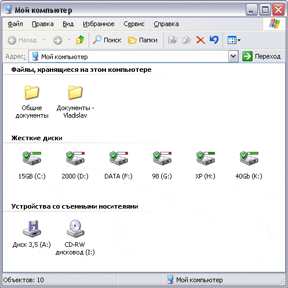Click inside the address bar field
The width and height of the screenshot is (288, 288).
click(129, 57)
